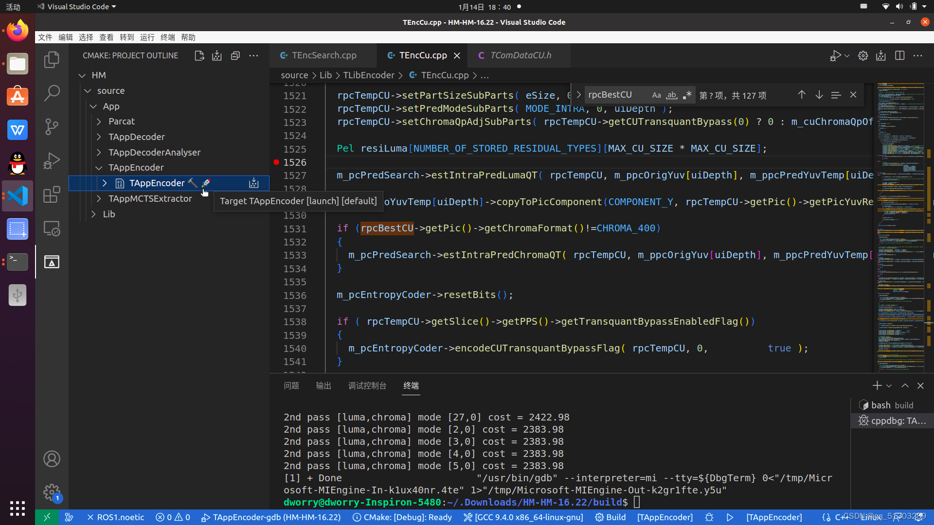
Task: Open the Run and Debug view
Action: (x=52, y=160)
